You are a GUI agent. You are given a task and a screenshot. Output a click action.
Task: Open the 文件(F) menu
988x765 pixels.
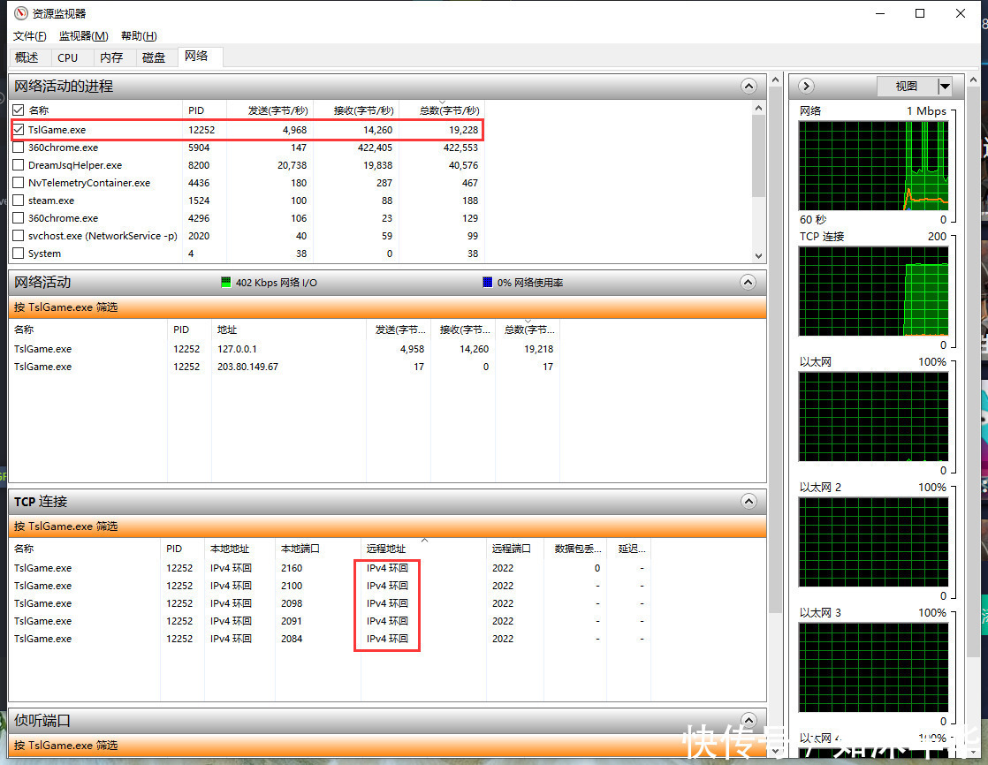coord(30,36)
